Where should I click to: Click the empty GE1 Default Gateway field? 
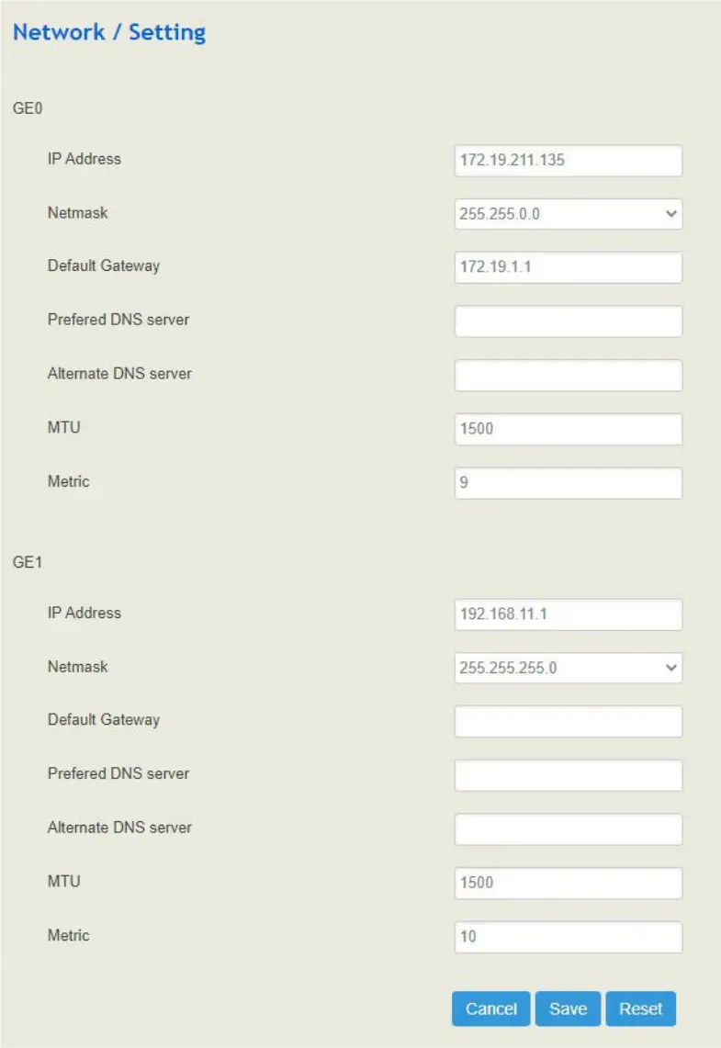click(x=568, y=722)
